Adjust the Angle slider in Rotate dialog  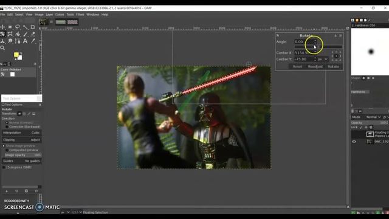click(318, 47)
